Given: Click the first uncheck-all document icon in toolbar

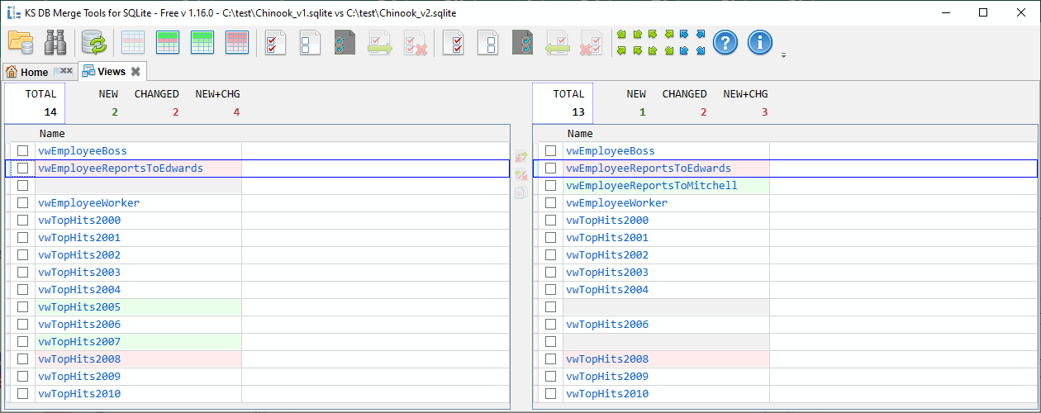Looking at the screenshot, I should coord(311,42).
